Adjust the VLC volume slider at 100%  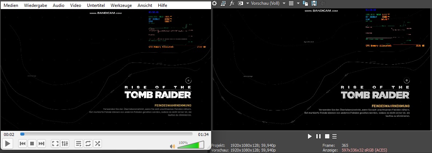(191, 145)
